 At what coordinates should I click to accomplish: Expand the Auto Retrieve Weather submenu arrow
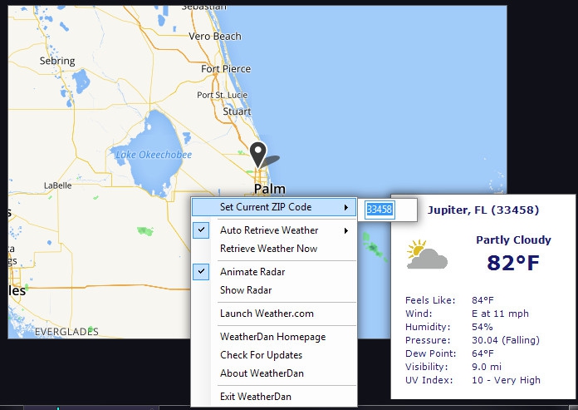(345, 230)
